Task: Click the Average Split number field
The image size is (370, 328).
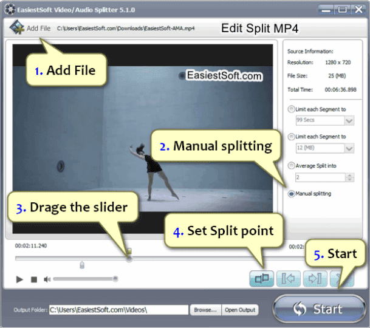Action: pos(320,177)
